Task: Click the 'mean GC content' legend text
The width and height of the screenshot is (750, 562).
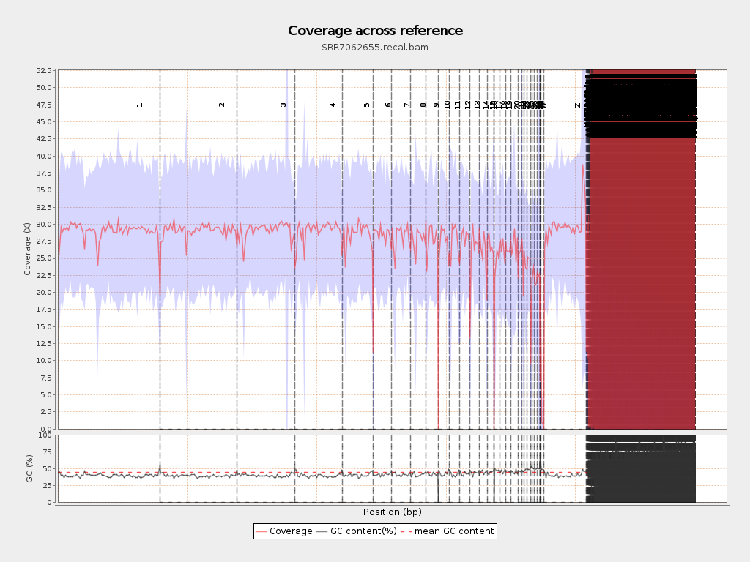Action: [x=454, y=531]
